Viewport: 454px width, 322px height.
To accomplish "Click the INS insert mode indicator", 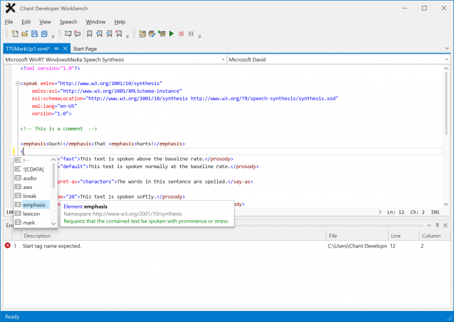I will click(x=435, y=212).
